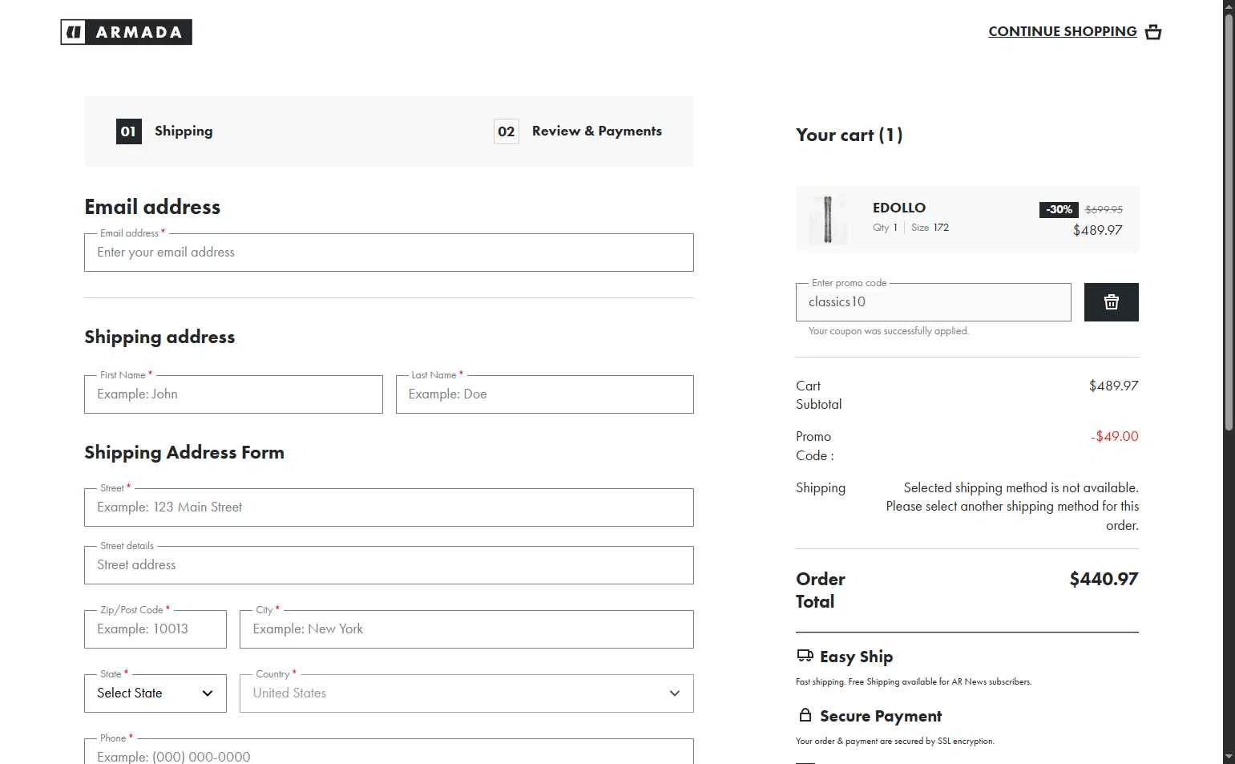Open the Select State dropdown
Screen dimensions: 1235x764
[x=155, y=693]
